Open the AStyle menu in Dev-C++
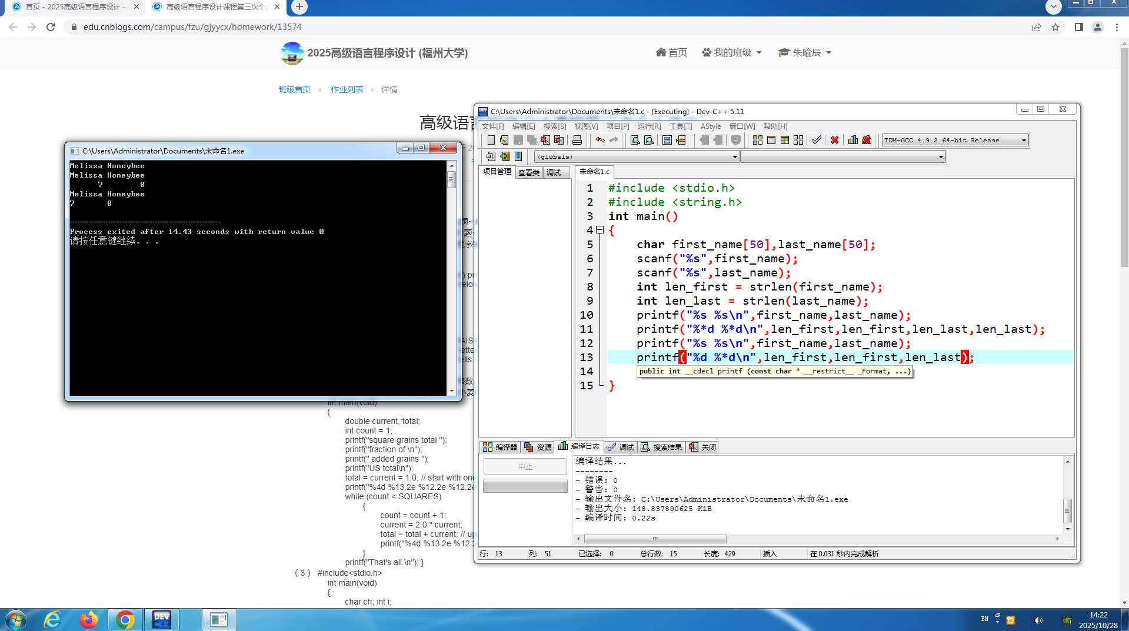The width and height of the screenshot is (1129, 631). coord(711,126)
